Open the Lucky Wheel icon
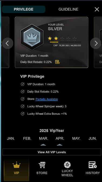This screenshot has width=102, height=182. (67, 165)
